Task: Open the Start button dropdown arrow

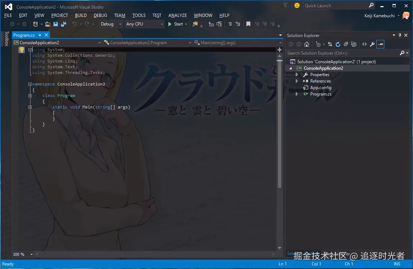Action: 186,24
